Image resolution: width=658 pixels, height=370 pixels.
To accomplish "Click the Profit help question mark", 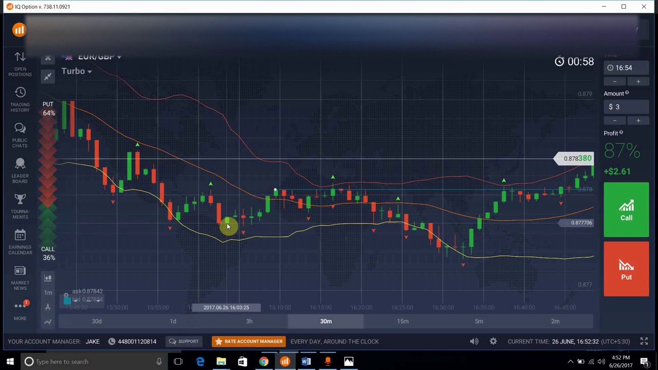I will [621, 133].
